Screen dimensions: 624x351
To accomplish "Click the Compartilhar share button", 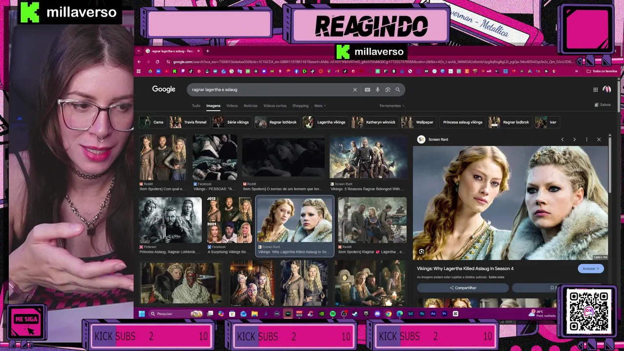I will tap(463, 288).
